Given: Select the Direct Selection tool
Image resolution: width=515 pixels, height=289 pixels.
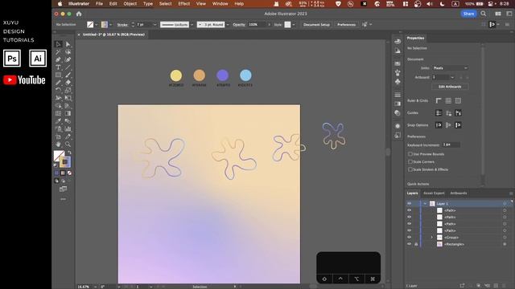Looking at the screenshot, I should click(x=68, y=44).
